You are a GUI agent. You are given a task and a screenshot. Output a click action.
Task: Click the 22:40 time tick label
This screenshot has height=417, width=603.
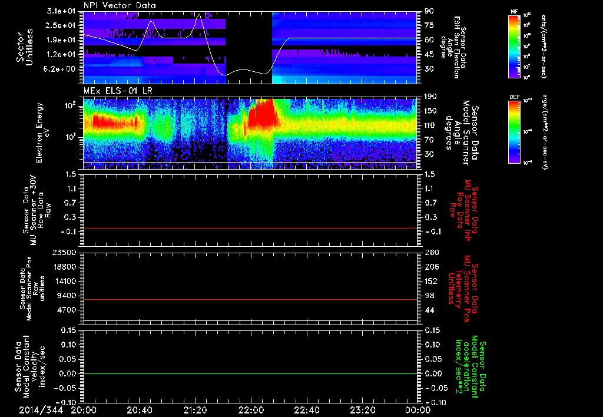pyautogui.click(x=306, y=410)
